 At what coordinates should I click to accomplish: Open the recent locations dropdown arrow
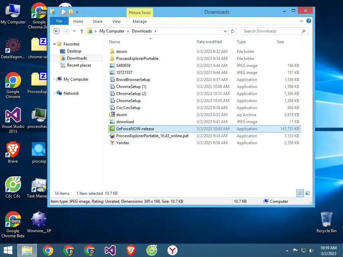(74, 31)
